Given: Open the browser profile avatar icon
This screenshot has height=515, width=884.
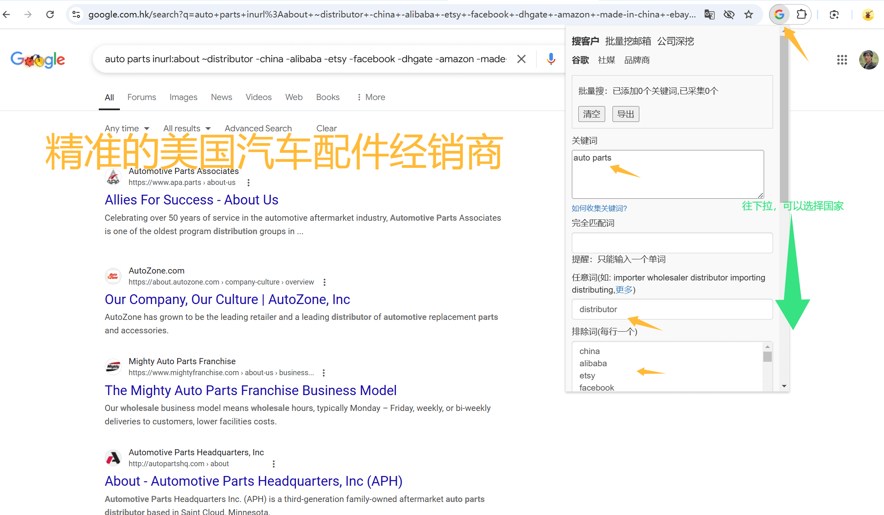Looking at the screenshot, I should point(868,15).
